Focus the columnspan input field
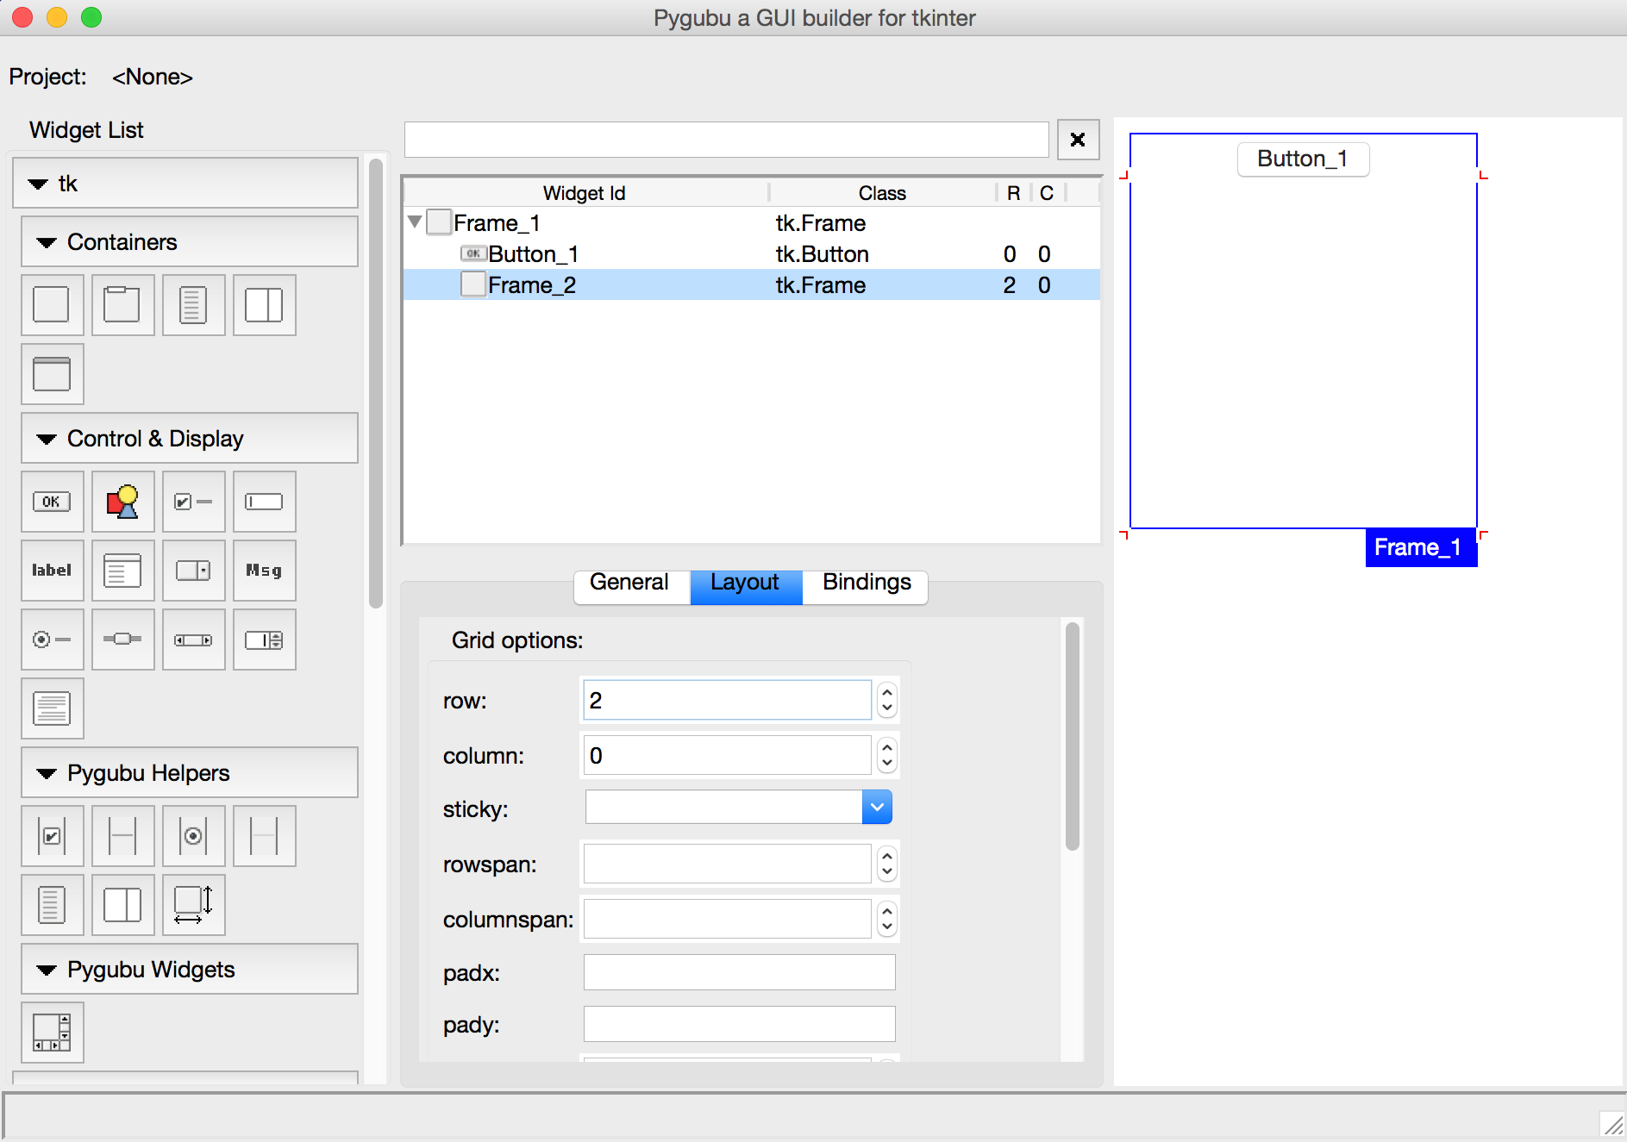 tap(727, 919)
